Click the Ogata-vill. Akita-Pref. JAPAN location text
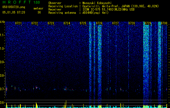The image size is (170, 108). [x=106, y=6]
